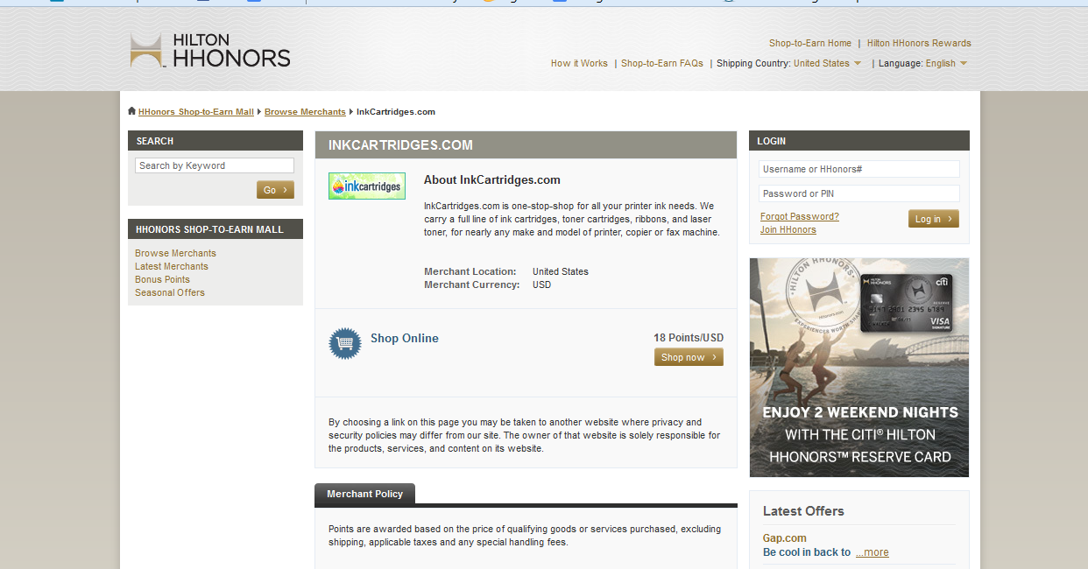Click the Shop Online cart icon

(x=344, y=343)
